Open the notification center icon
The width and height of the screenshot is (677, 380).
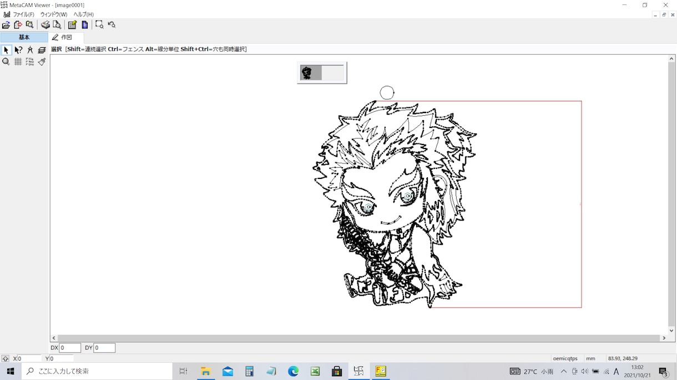coord(663,372)
